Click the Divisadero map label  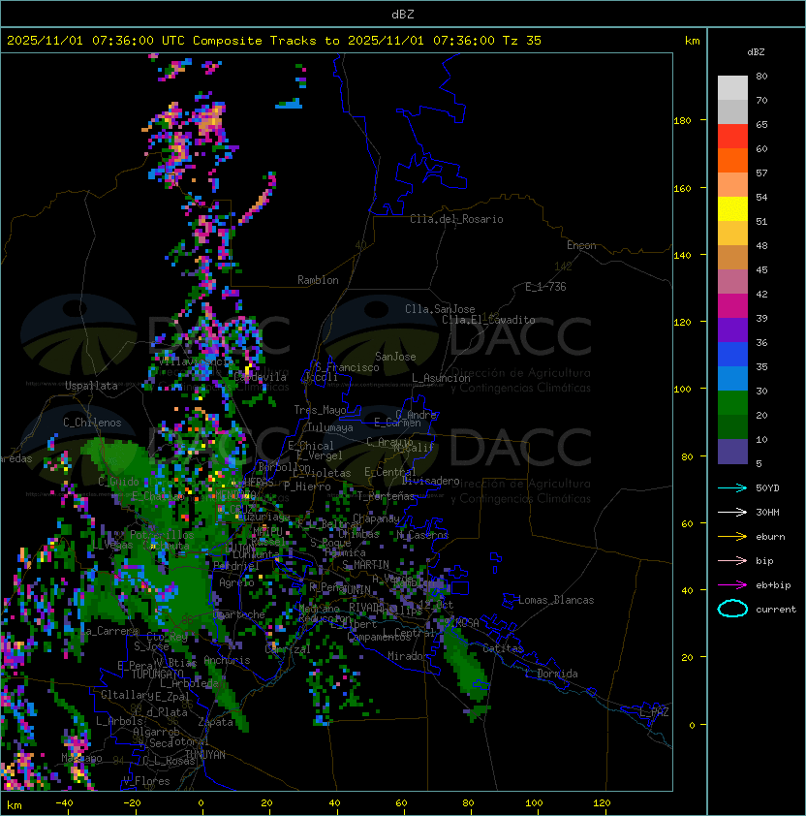pyautogui.click(x=431, y=481)
